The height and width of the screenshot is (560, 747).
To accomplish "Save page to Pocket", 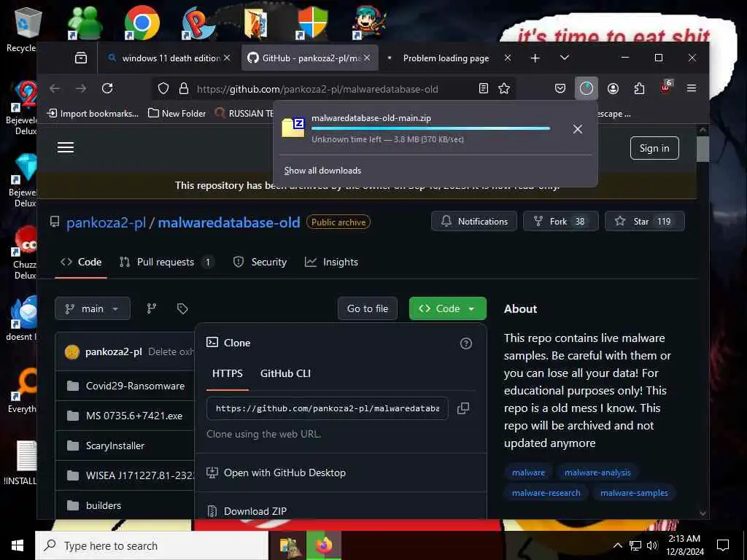I will click(560, 88).
